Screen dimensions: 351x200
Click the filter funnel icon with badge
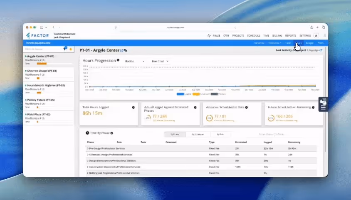pyautogui.click(x=65, y=48)
